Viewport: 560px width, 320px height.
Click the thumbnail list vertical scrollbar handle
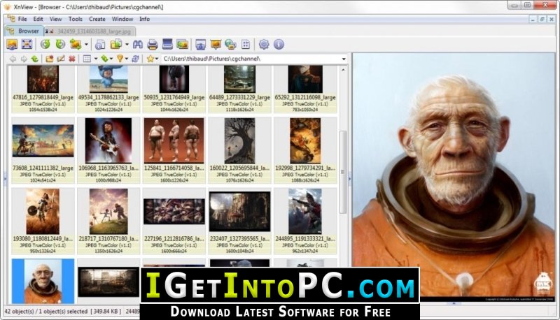(343, 172)
